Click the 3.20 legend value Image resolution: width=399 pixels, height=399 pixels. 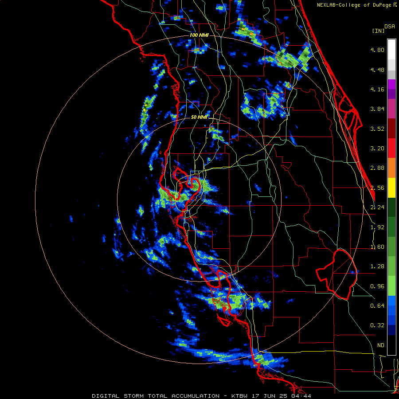click(377, 149)
